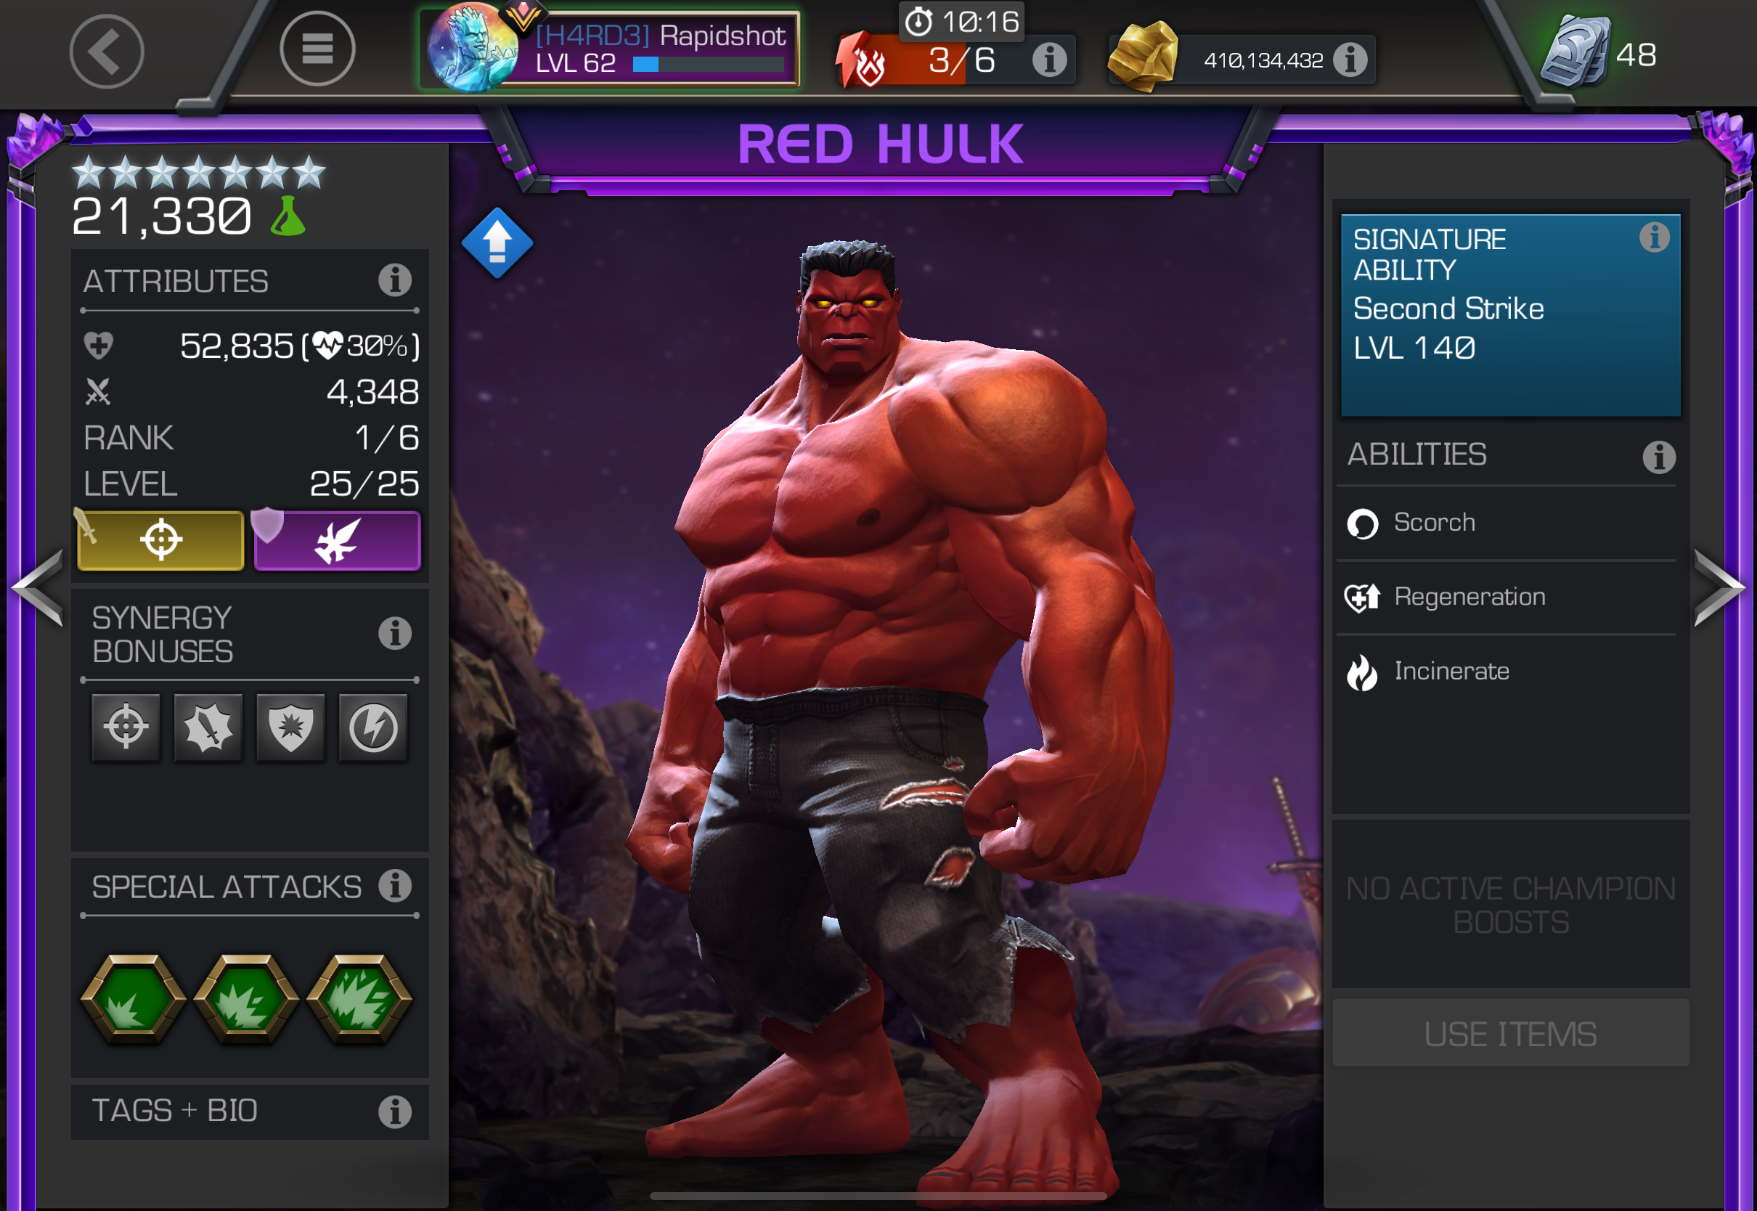View the first special attack
Screen dimensions: 1757x1211
tap(134, 998)
